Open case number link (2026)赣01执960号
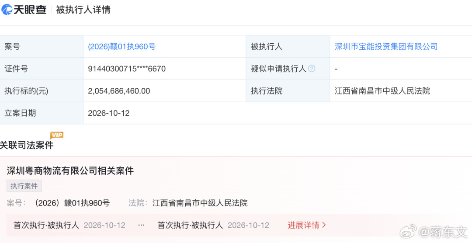472x243 pixels. coord(121,46)
